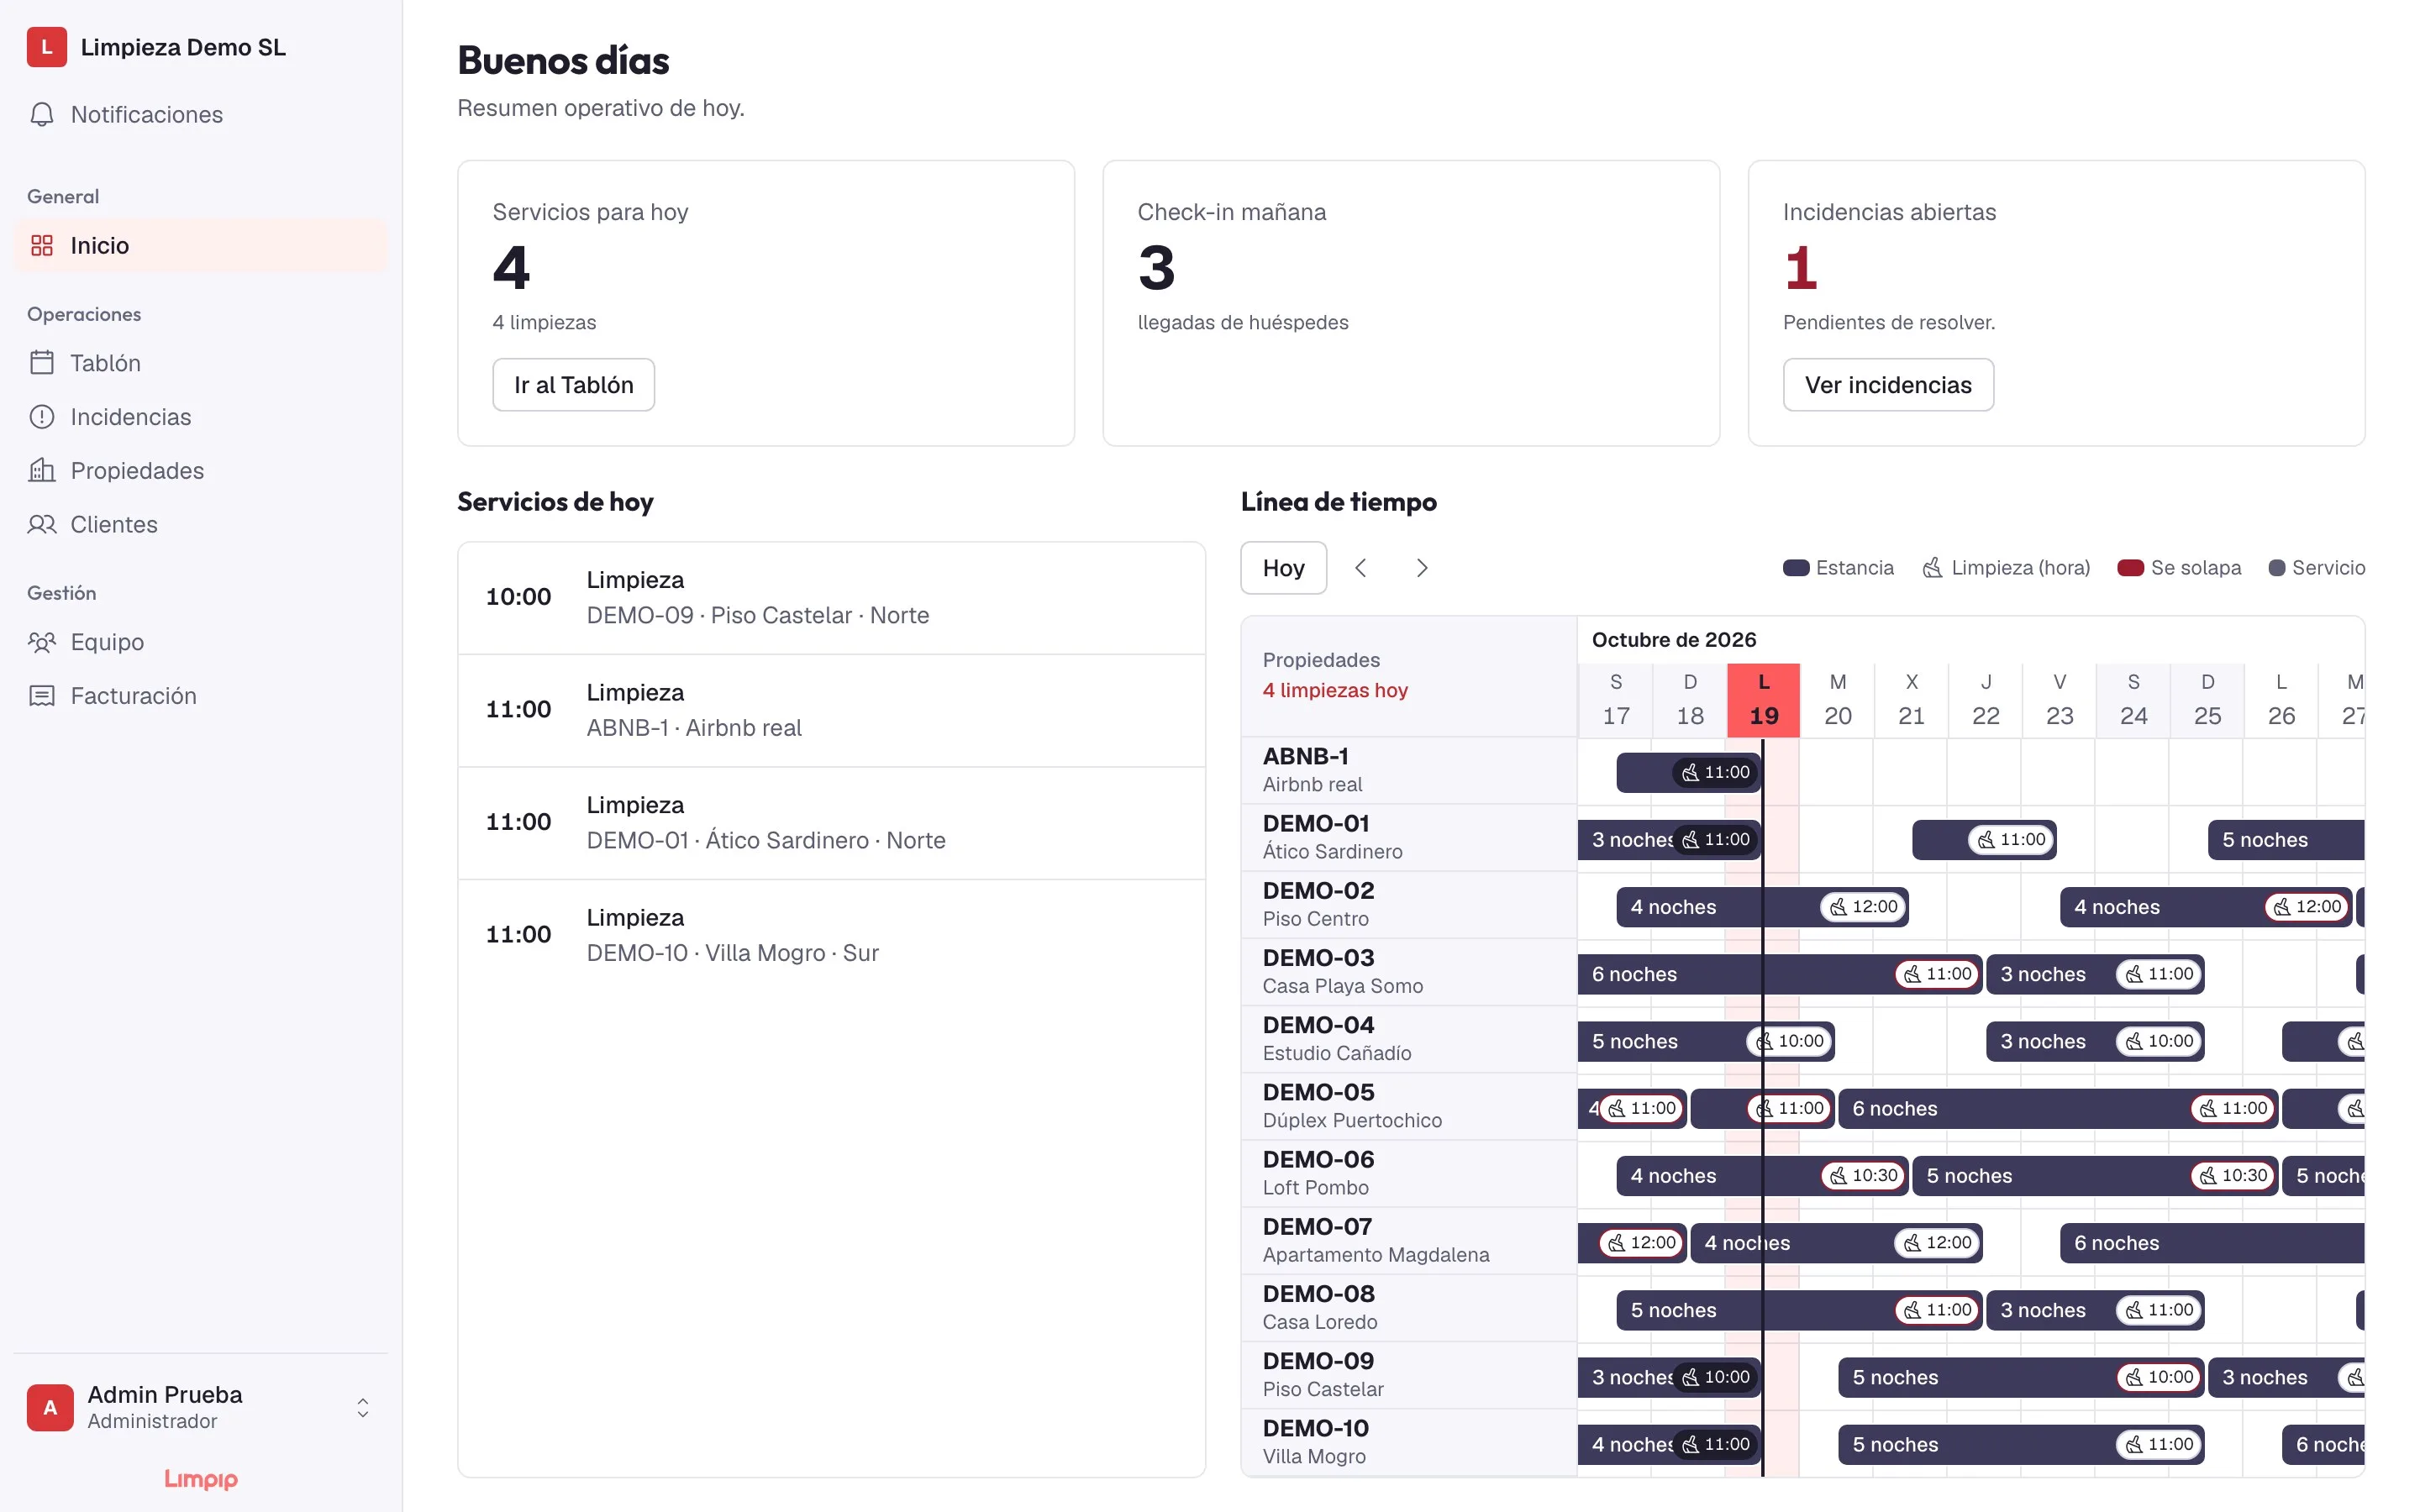The height and width of the screenshot is (1512, 2420).
Task: Expand the Admin Prueba account switcher
Action: pos(363,1407)
